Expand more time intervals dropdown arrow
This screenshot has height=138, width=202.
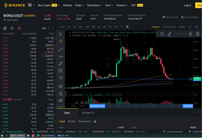pyautogui.click(x=121, y=27)
